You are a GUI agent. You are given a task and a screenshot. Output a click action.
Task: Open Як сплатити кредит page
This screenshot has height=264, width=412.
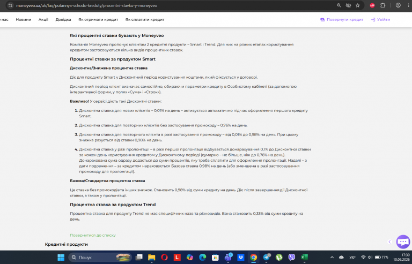click(145, 19)
